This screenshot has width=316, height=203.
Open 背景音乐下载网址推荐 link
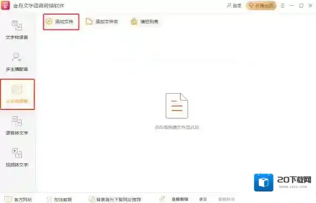tap(115, 199)
